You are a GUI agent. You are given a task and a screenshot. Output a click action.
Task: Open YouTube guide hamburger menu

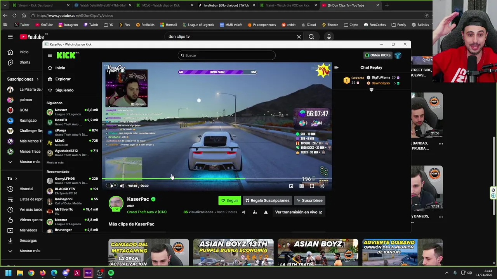(10, 36)
